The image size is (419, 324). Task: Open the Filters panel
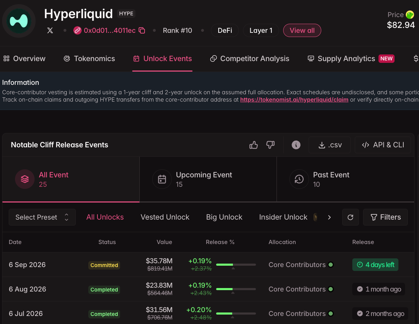pyautogui.click(x=385, y=217)
